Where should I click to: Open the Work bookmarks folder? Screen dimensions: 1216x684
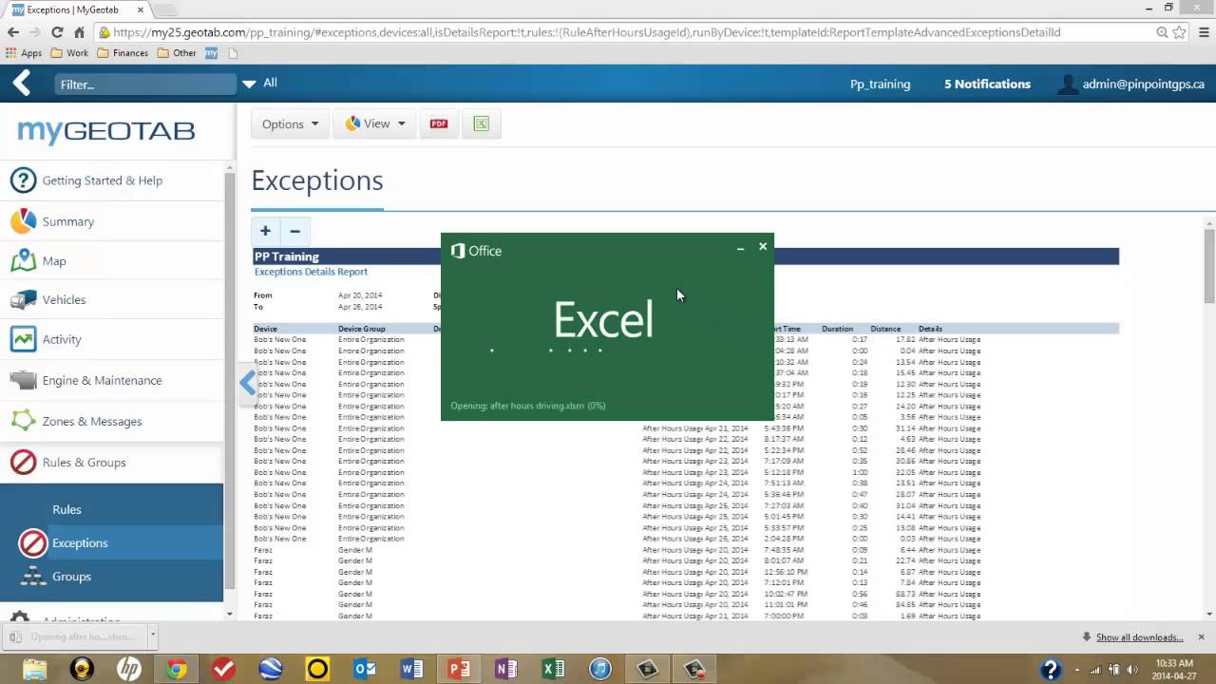click(69, 53)
